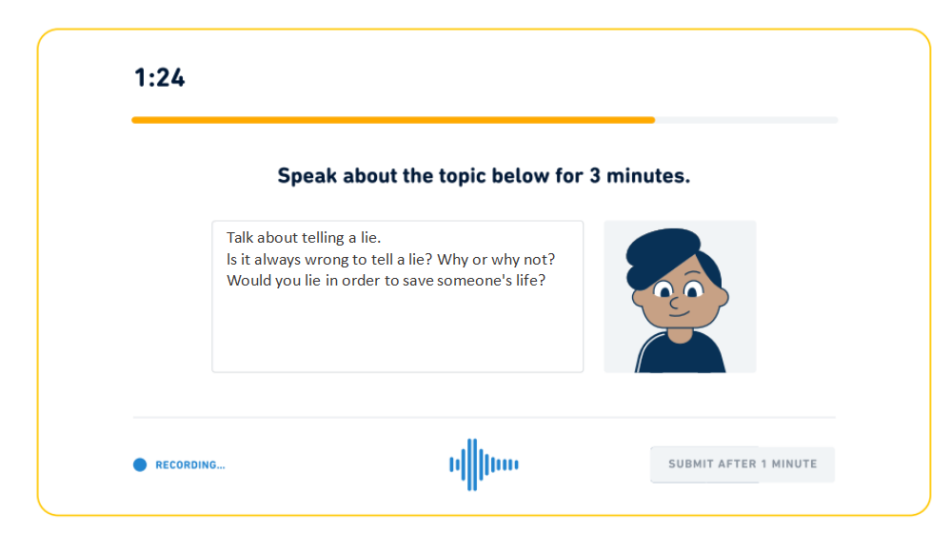This screenshot has width=951, height=533.
Task: Click the Submit After 1 Minute button
Action: tap(743, 464)
